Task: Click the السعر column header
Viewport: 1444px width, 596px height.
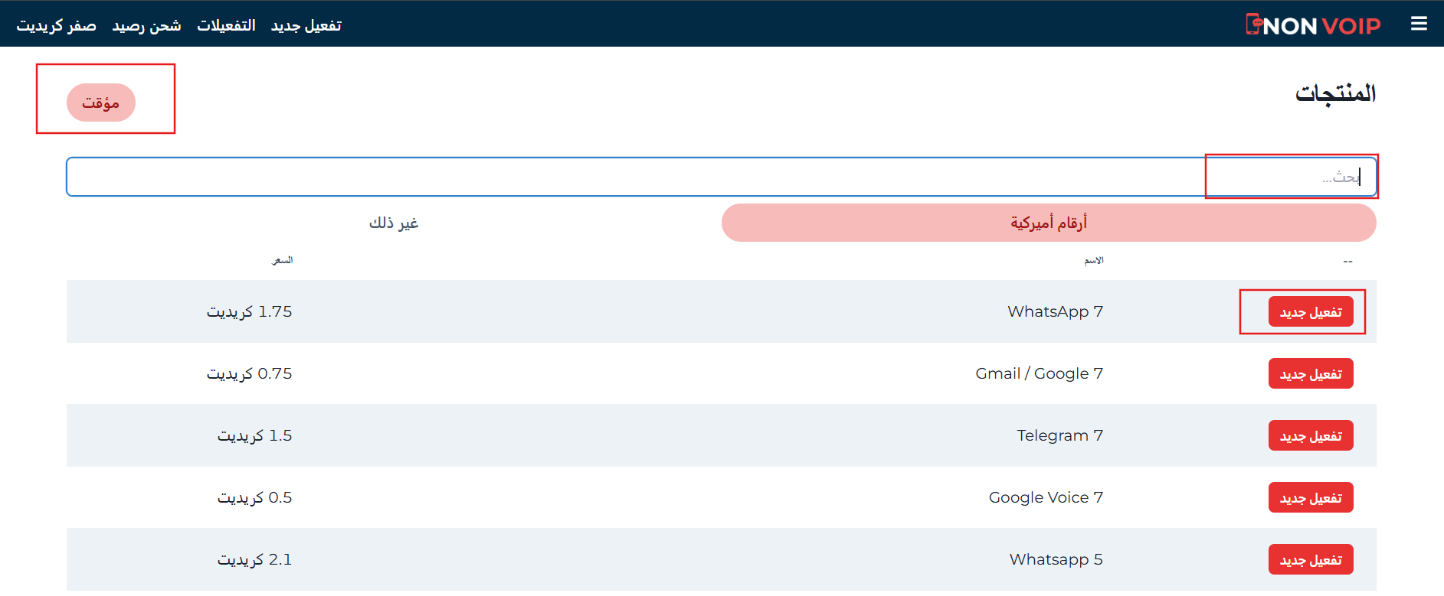Action: 283,261
